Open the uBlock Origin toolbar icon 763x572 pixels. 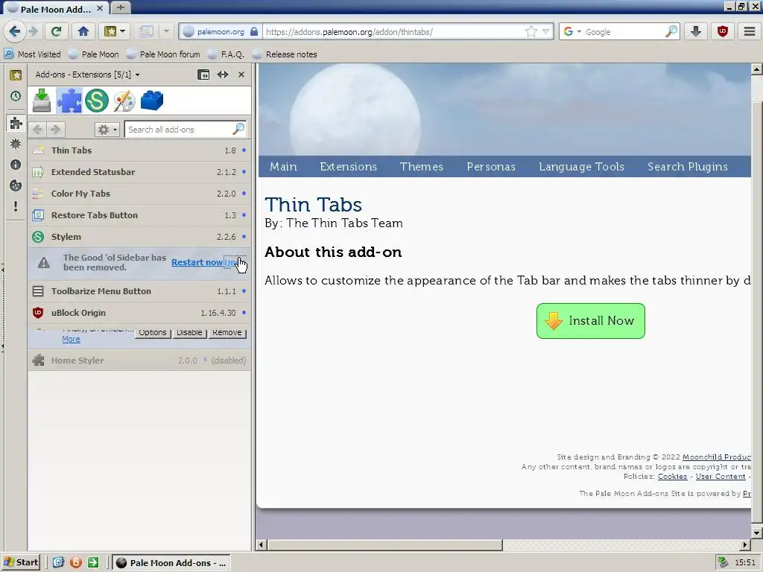723,31
